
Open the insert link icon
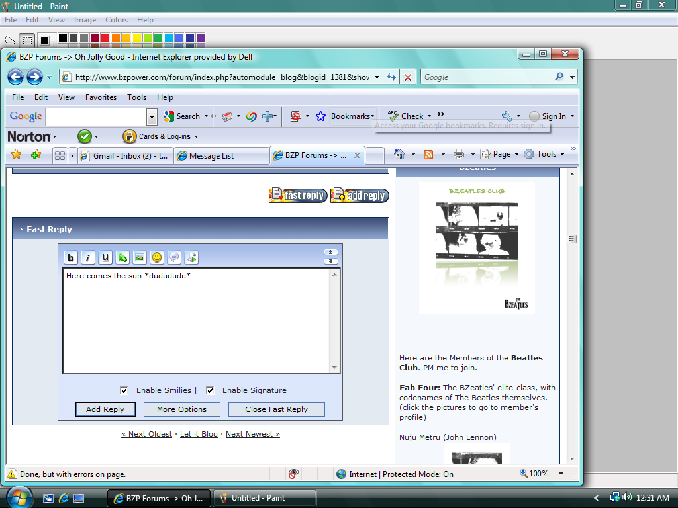pos(122,257)
